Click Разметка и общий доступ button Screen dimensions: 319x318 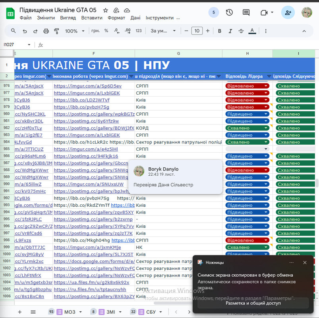(253, 303)
